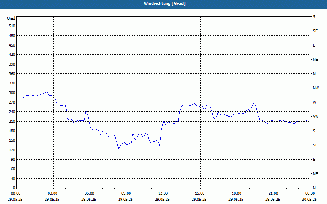Select the NW compass label
The image size is (327, 204).
(x=316, y=88)
